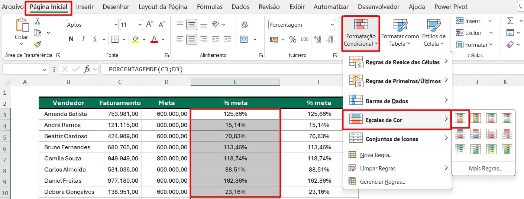Toggle italic I formatting
524x199 pixels.
[x=83, y=39]
